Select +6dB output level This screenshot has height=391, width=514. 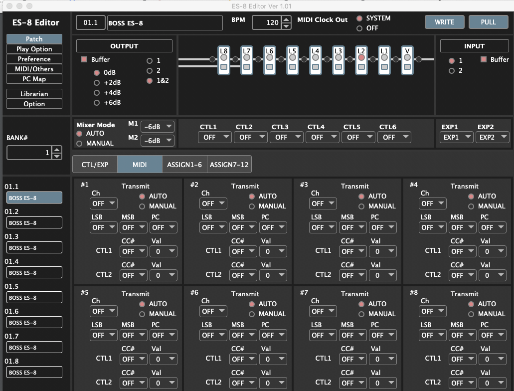[97, 103]
